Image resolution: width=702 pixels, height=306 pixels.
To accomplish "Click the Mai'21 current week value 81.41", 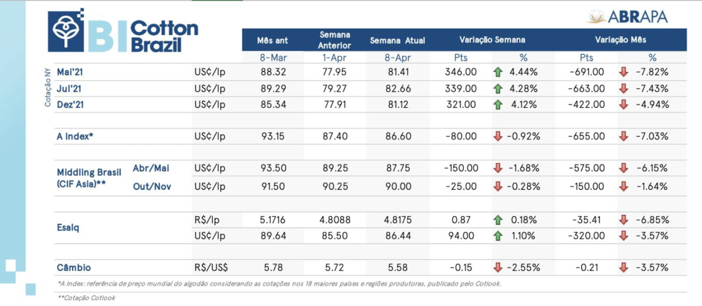I will pyautogui.click(x=398, y=73).
